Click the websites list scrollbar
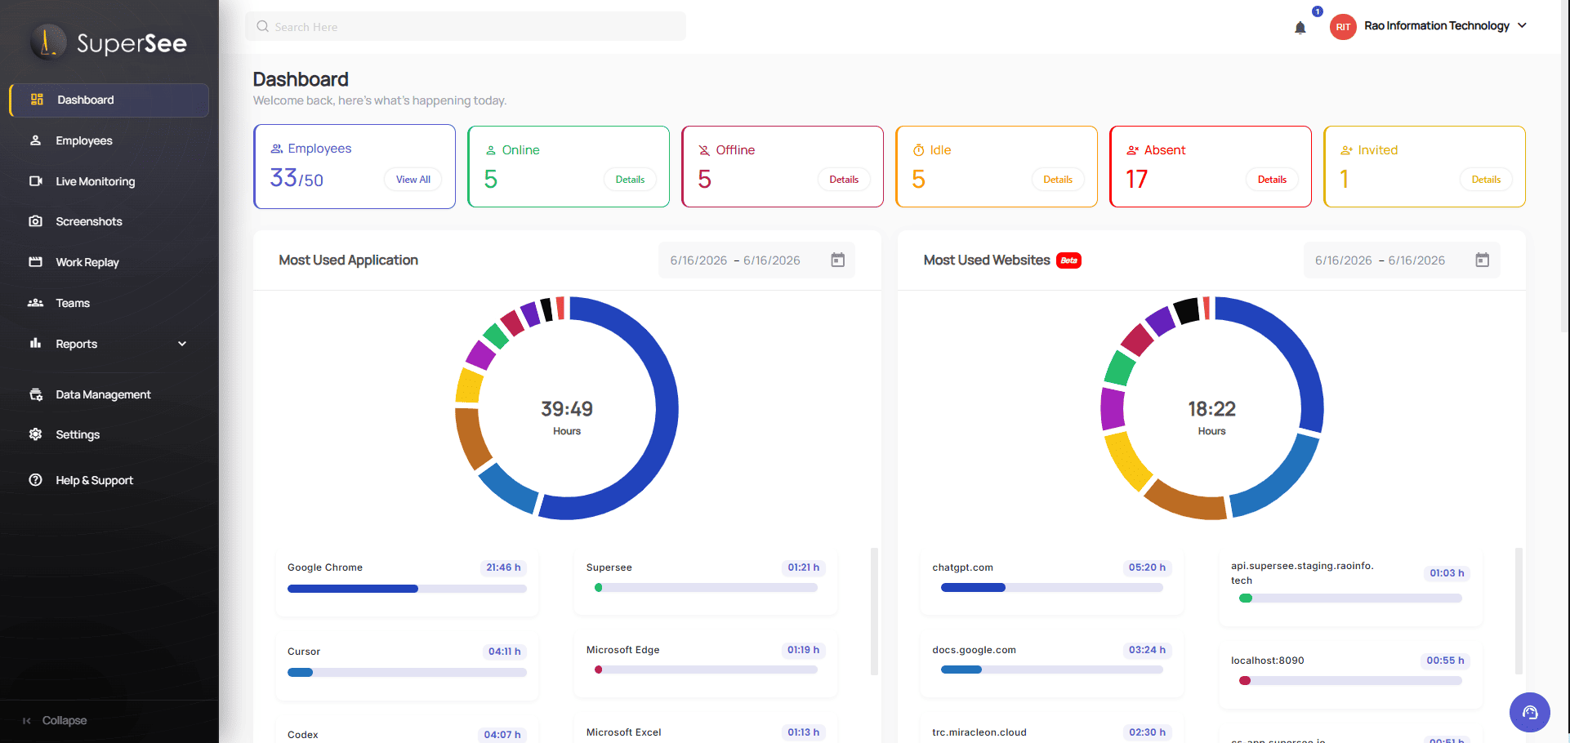 click(1519, 612)
